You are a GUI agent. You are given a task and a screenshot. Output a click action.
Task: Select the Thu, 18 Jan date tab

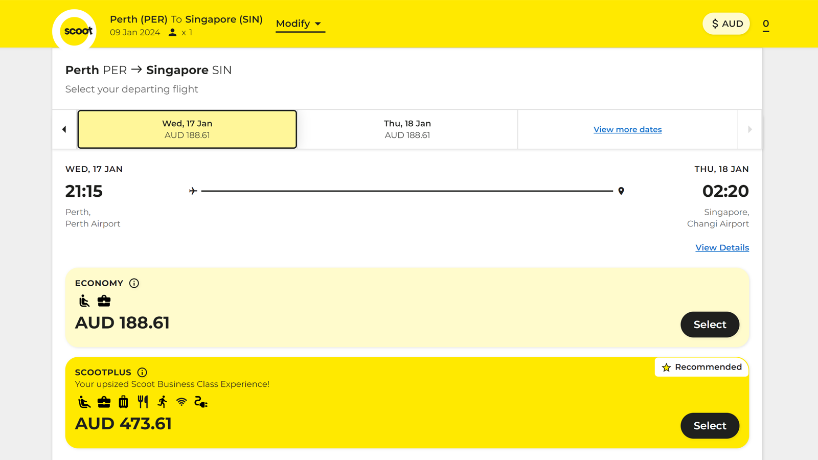[x=407, y=129]
